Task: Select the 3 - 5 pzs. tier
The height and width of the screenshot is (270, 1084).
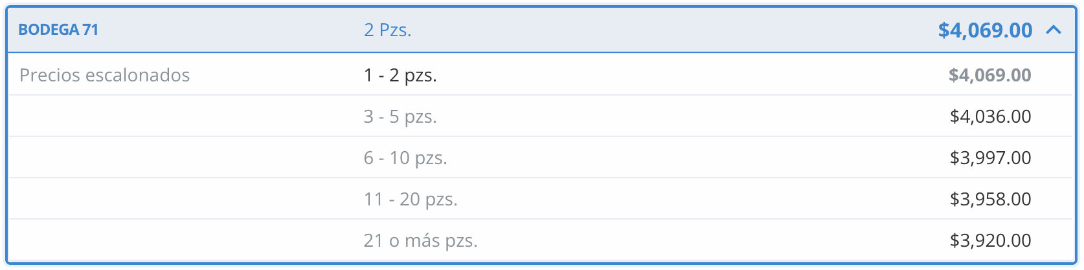Action: (400, 116)
